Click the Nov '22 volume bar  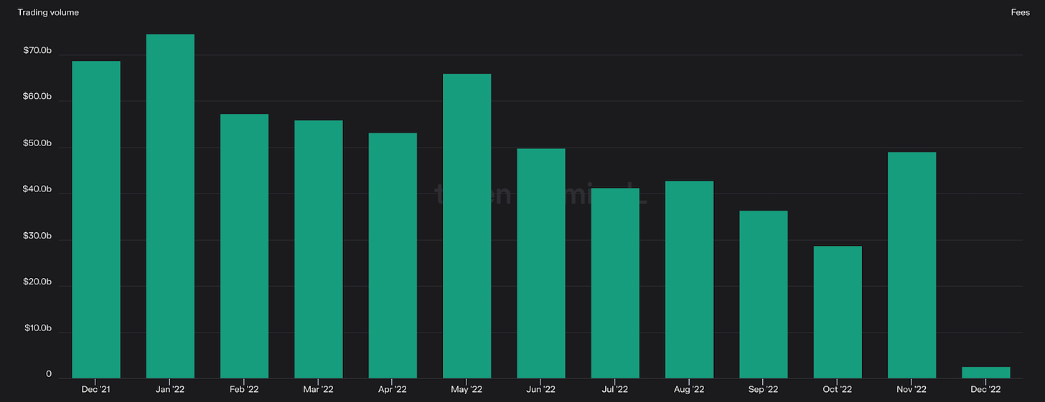tap(912, 265)
